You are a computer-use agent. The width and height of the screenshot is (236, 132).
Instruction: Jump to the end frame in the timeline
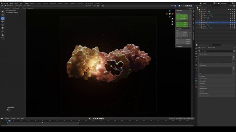click(103, 118)
